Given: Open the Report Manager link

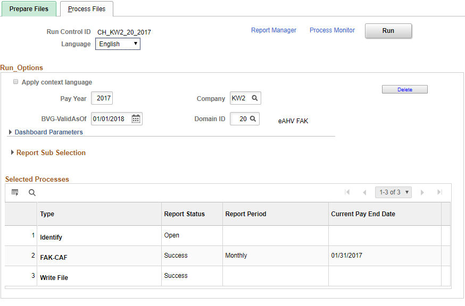Looking at the screenshot, I should coord(273,30).
